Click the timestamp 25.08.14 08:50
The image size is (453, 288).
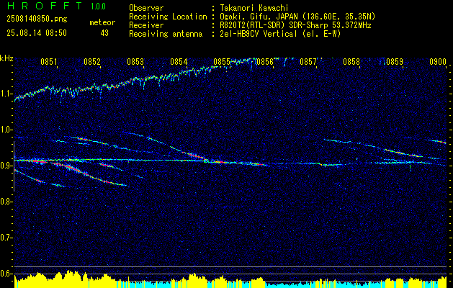(x=37, y=33)
